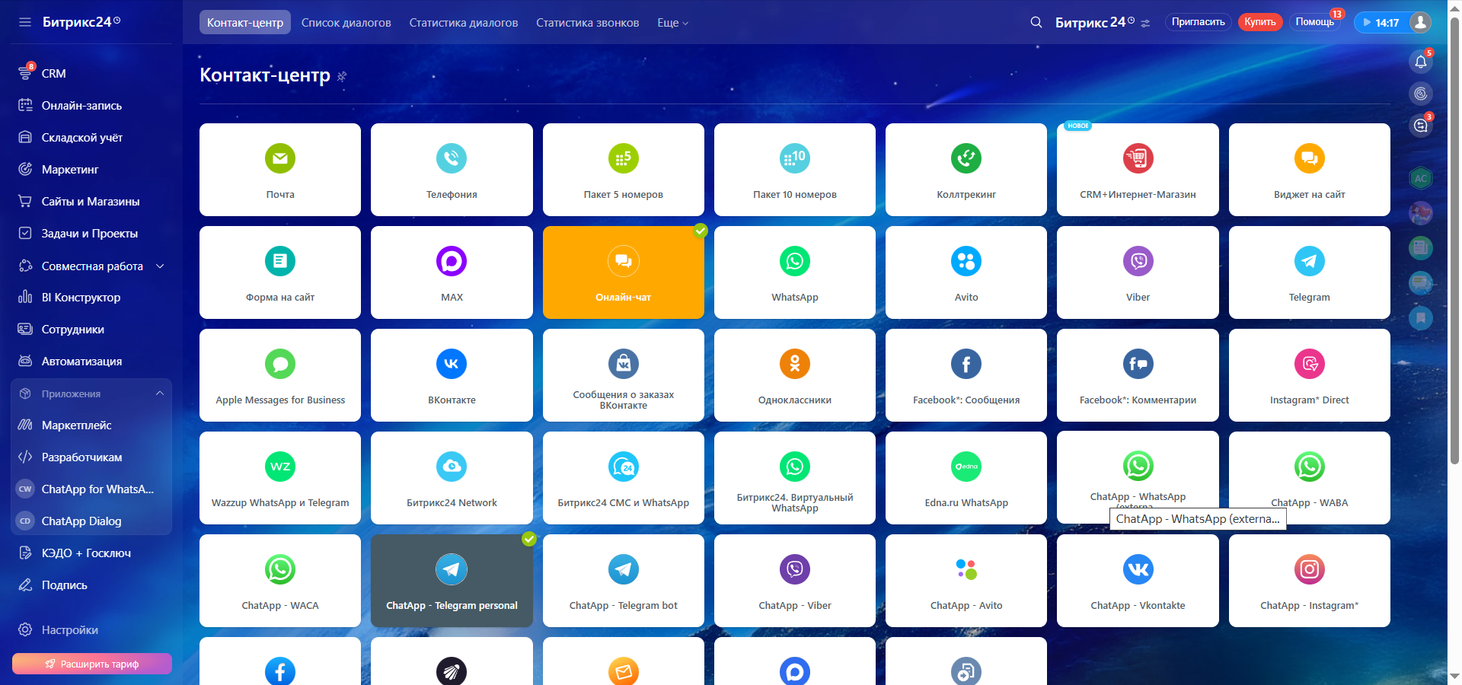Open the Статистика звонков tab

point(587,23)
